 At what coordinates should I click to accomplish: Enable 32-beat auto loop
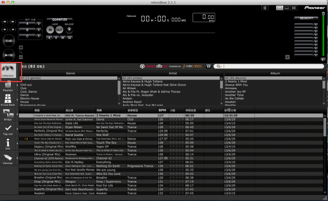70,38
